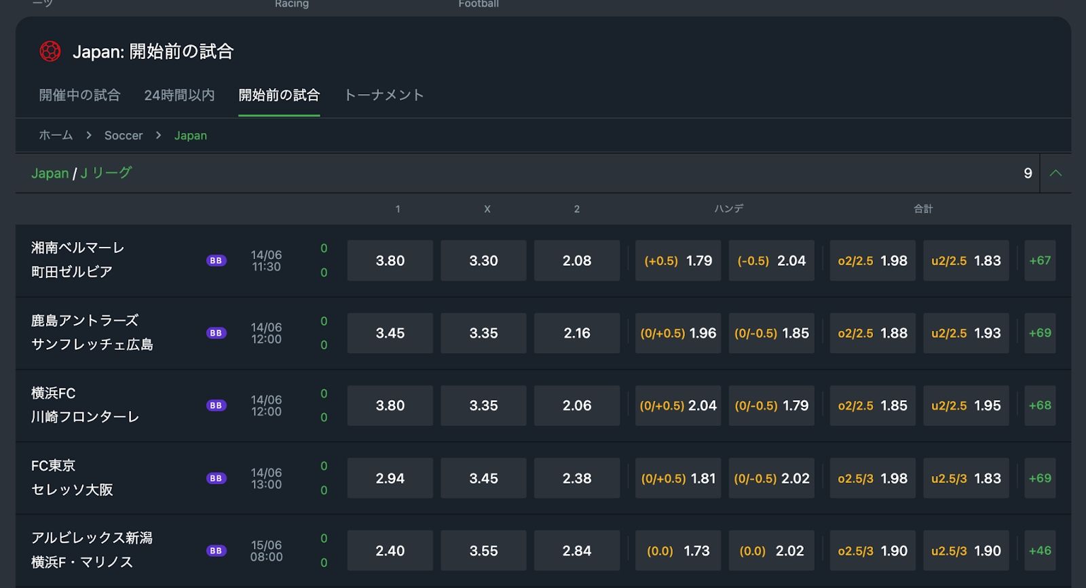Select handicap (0/-0.5) 2.02
The image size is (1086, 588).
pyautogui.click(x=772, y=478)
